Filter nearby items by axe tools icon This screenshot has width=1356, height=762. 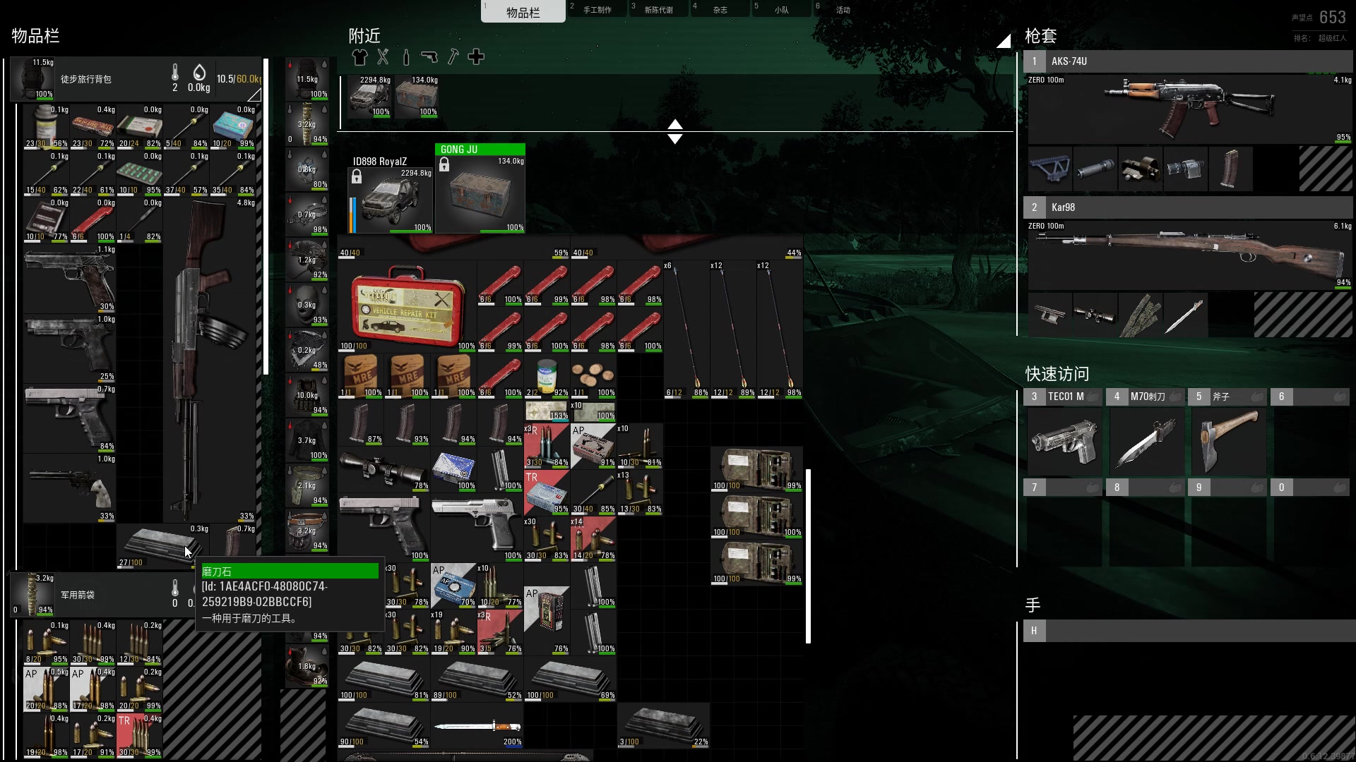click(453, 57)
